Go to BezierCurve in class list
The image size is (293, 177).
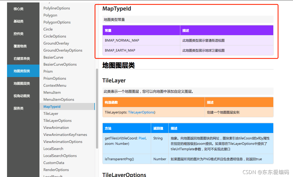pos(53,57)
